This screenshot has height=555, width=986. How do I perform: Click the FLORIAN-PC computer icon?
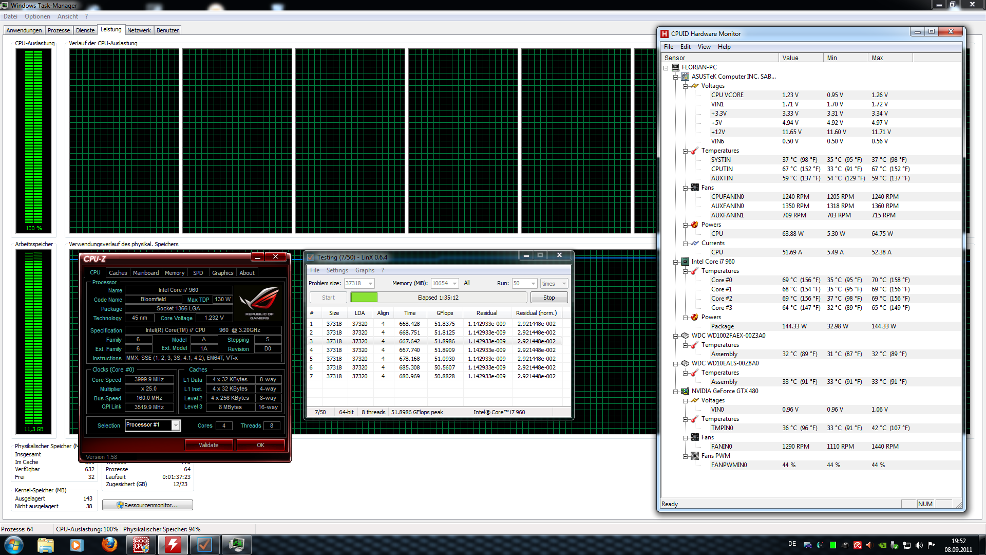(x=676, y=67)
